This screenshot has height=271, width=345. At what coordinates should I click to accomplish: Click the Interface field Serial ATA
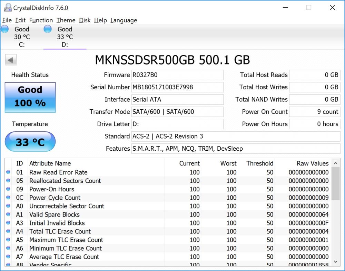[177, 99]
